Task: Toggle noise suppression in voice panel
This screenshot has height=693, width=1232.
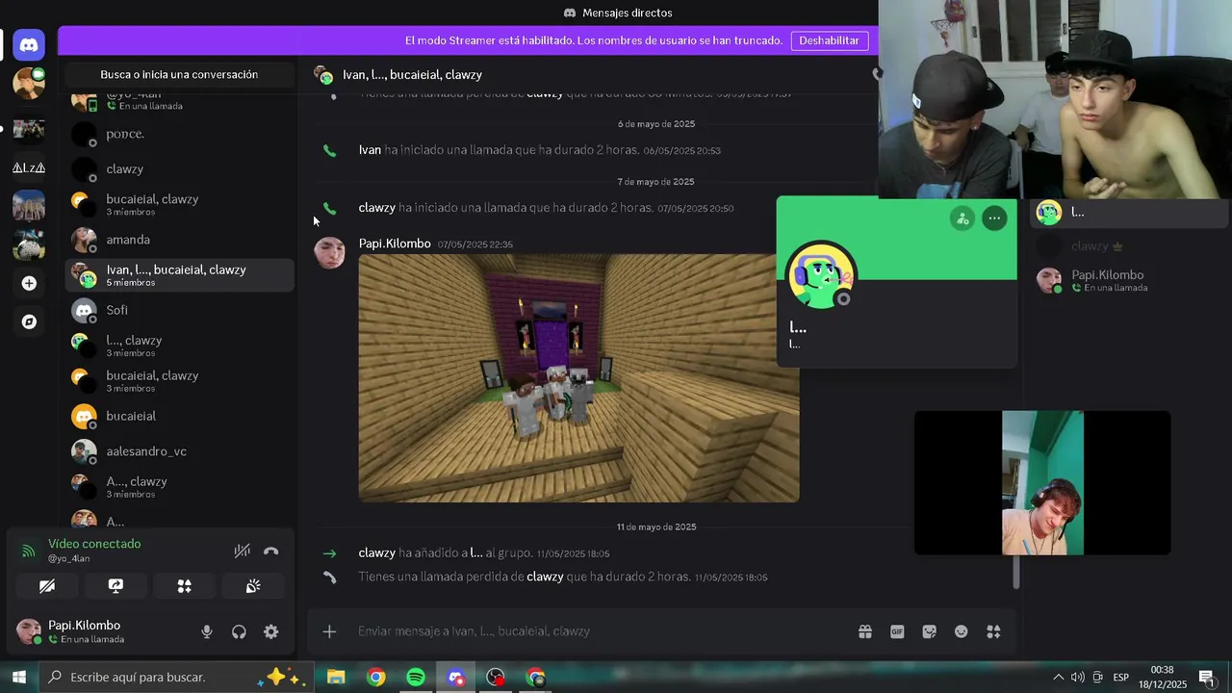Action: 243,551
